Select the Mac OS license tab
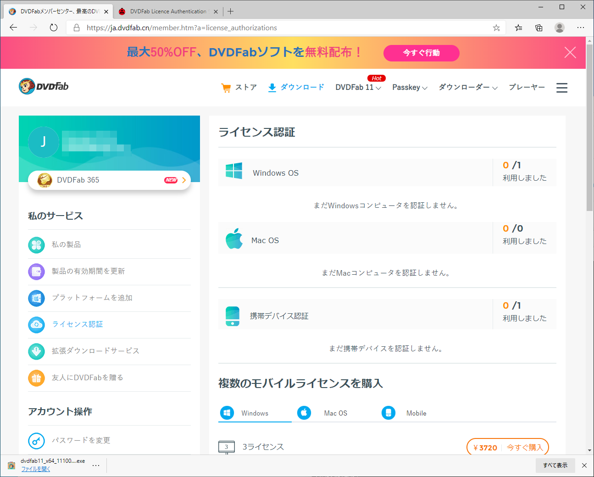 [322, 413]
